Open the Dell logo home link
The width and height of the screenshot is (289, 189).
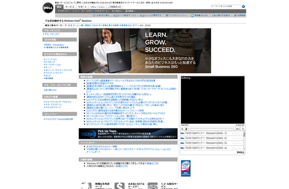[x=48, y=8]
